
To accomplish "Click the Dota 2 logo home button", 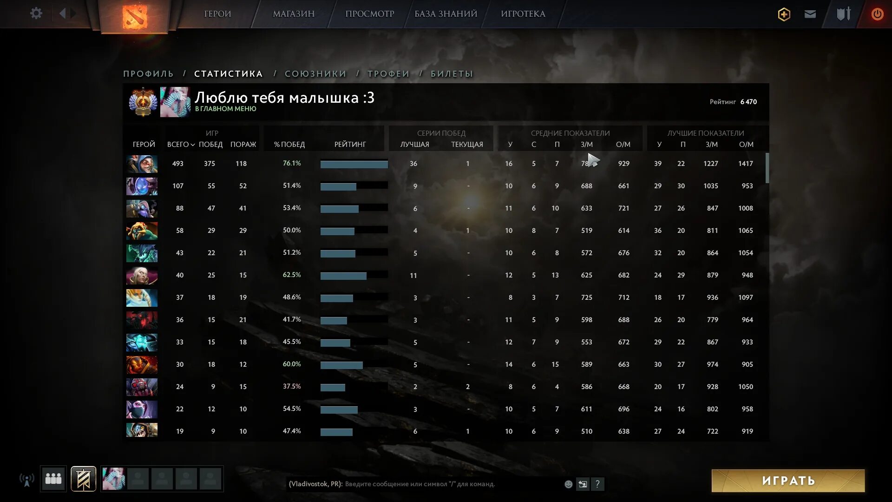I will [134, 16].
